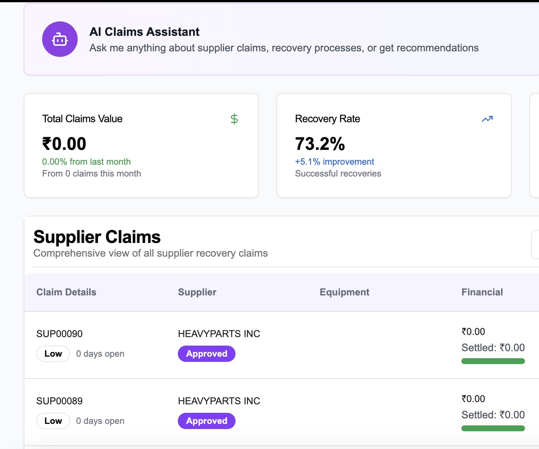
Task: Click the Supplier Claims heading
Action: point(97,237)
